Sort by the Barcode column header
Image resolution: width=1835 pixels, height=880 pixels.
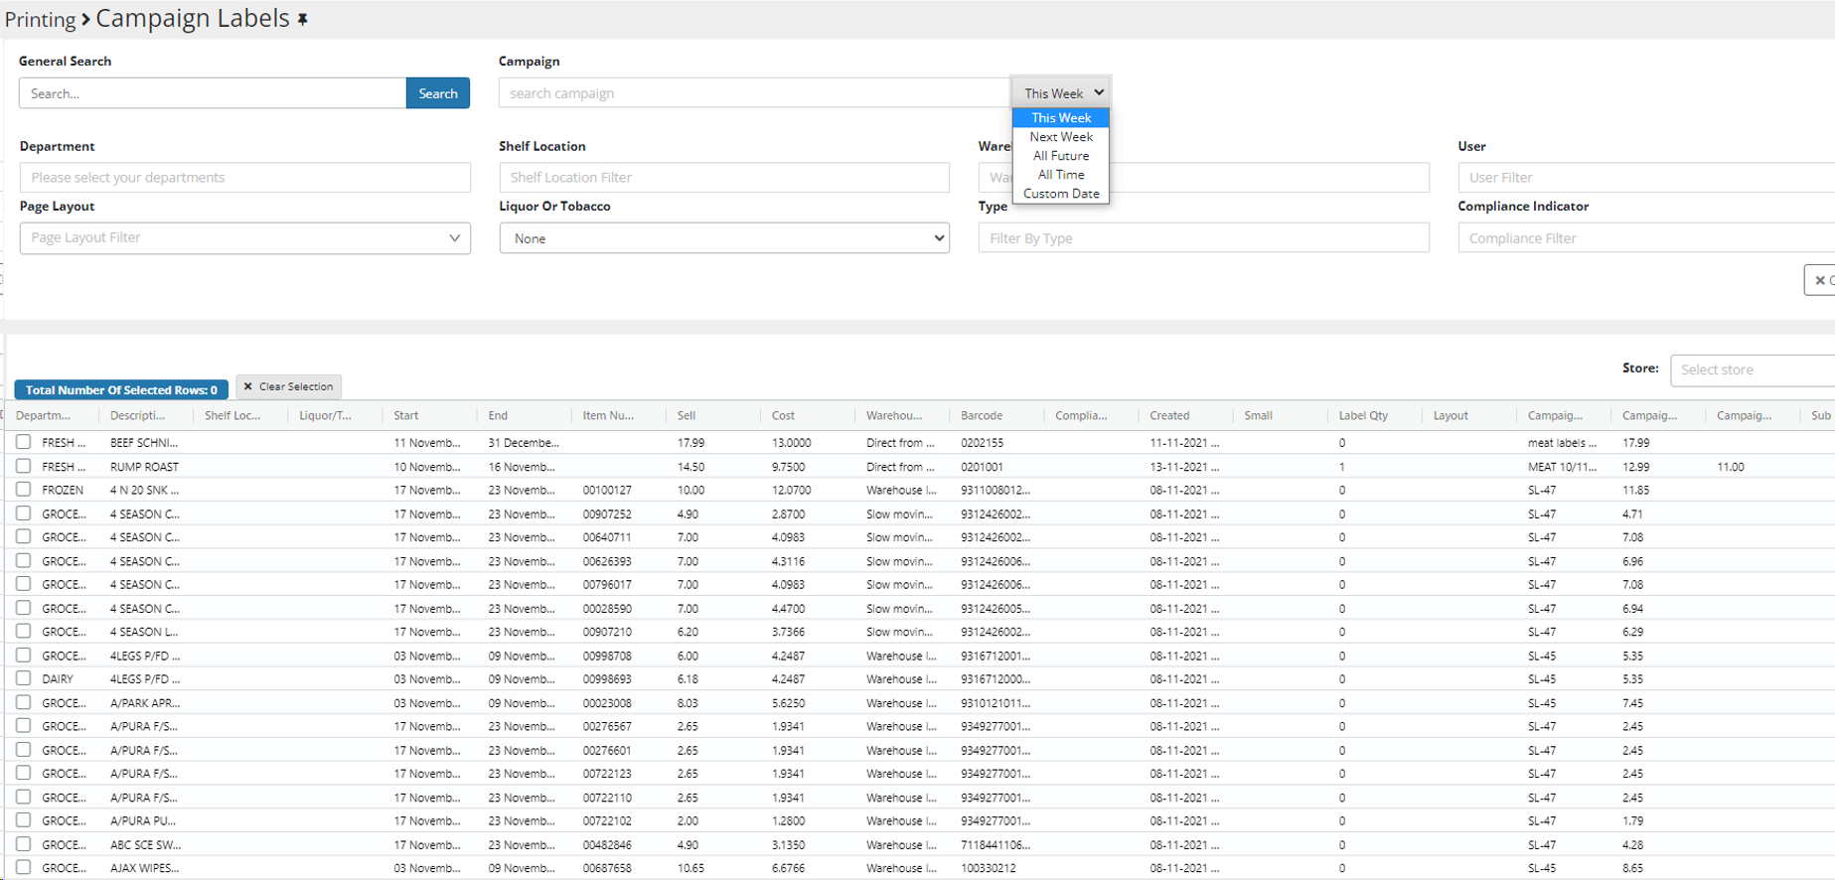click(982, 415)
